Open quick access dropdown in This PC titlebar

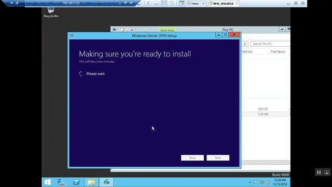[132, 30]
